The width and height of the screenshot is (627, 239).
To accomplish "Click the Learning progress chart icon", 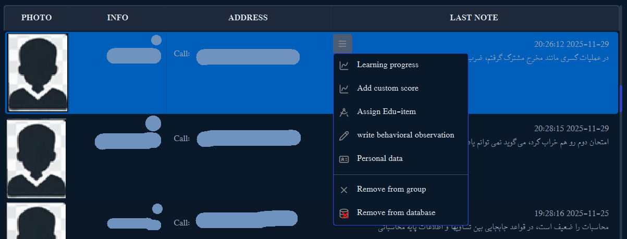I will tap(344, 65).
